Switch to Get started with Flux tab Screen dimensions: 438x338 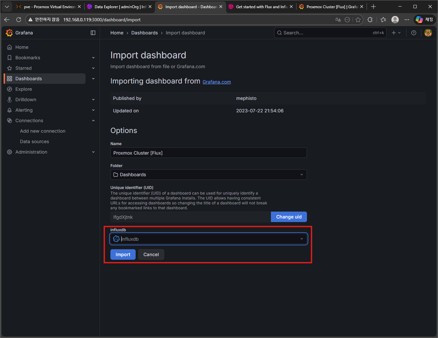point(260,7)
